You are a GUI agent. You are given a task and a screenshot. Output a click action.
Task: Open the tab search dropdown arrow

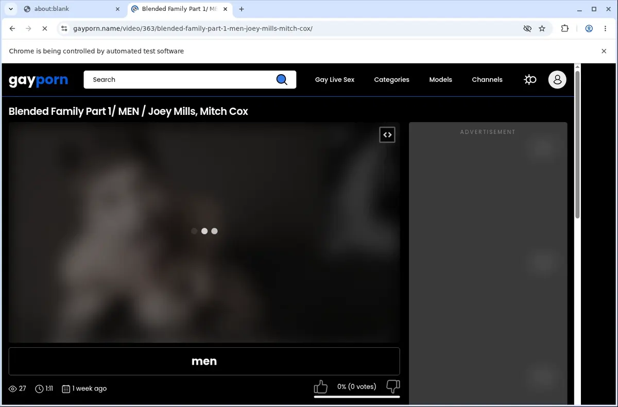coord(11,9)
